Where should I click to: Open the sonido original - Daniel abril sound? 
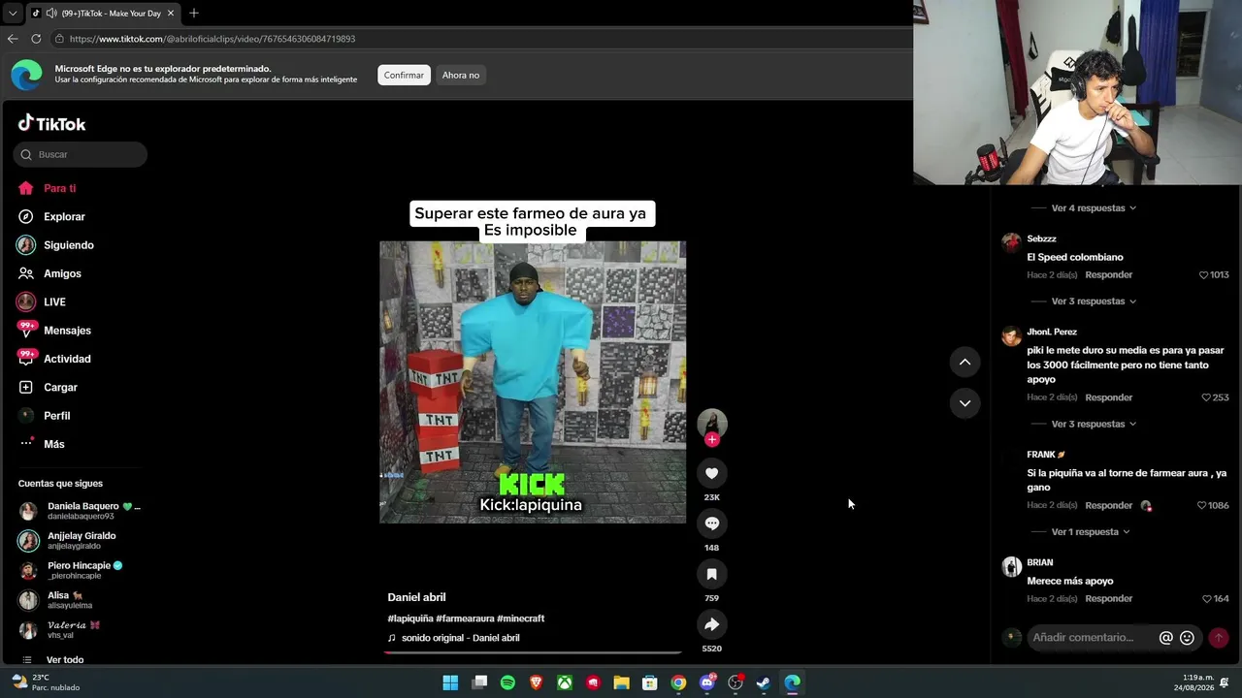point(460,638)
